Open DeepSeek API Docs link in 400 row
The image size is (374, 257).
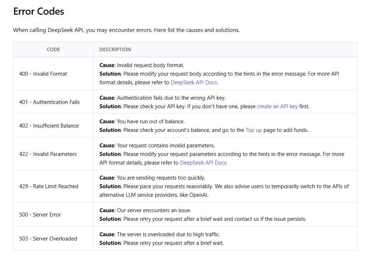pos(194,82)
